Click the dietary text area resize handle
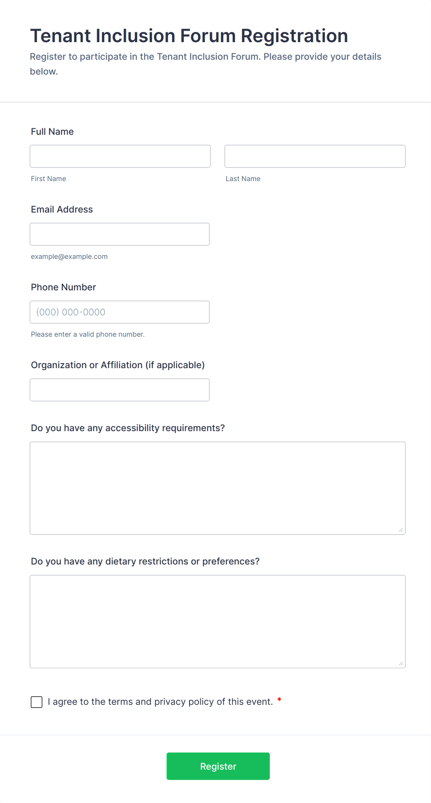 [401, 663]
